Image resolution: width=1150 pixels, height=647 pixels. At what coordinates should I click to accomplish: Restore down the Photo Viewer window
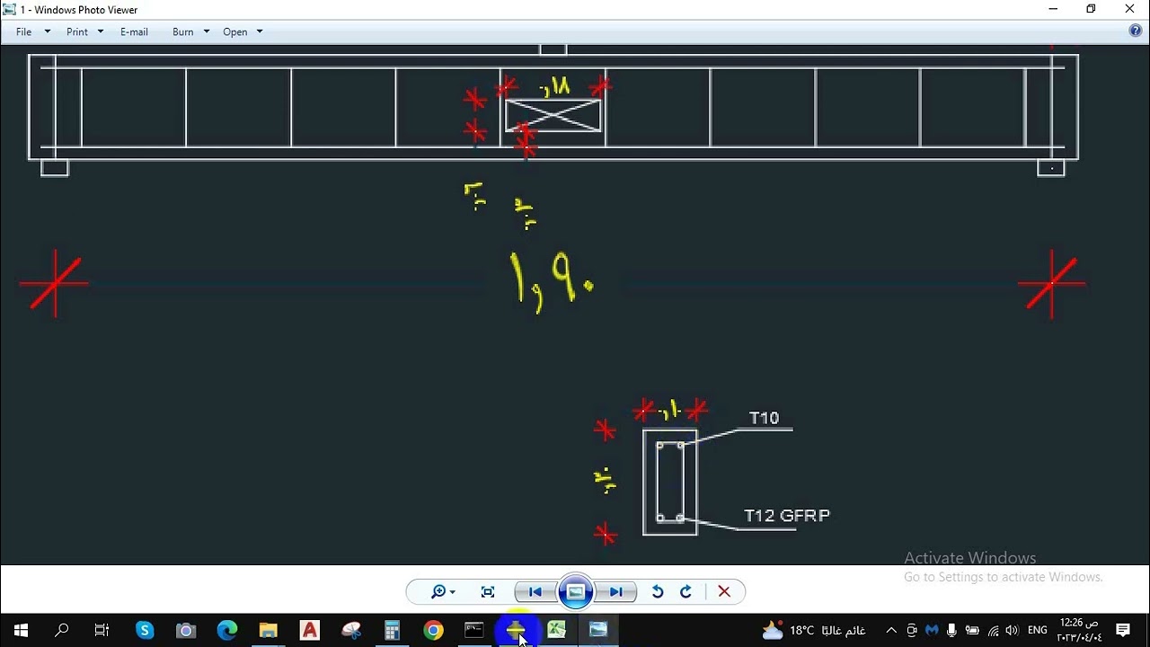coord(1091,9)
